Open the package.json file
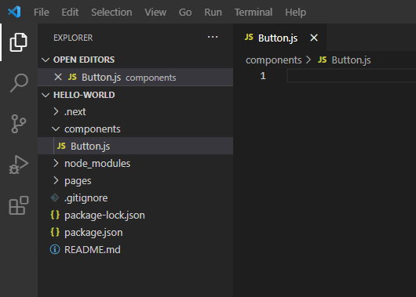 click(x=135, y=233)
